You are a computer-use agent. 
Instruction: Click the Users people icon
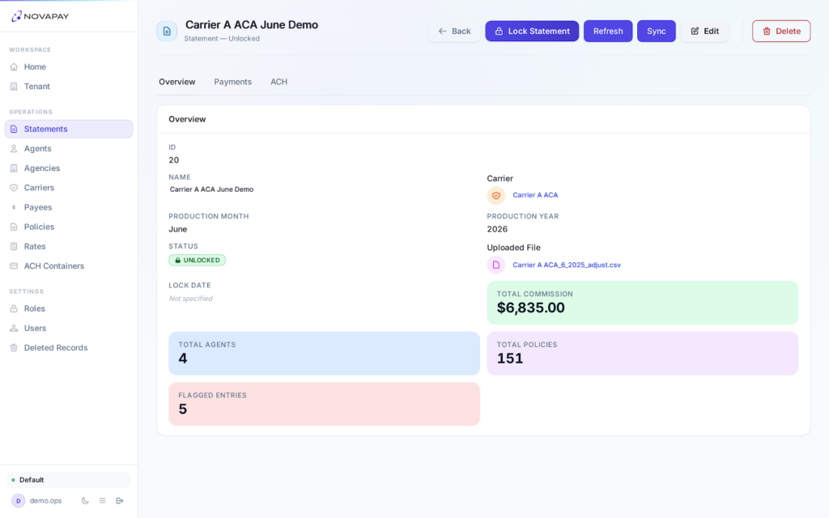click(14, 329)
